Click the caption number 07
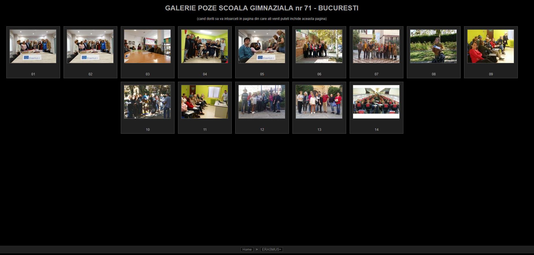 [377, 74]
